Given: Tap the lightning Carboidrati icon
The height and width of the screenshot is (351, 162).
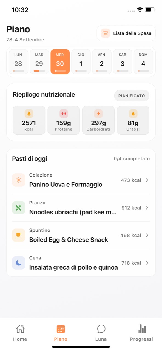Looking at the screenshot, I should click(98, 114).
